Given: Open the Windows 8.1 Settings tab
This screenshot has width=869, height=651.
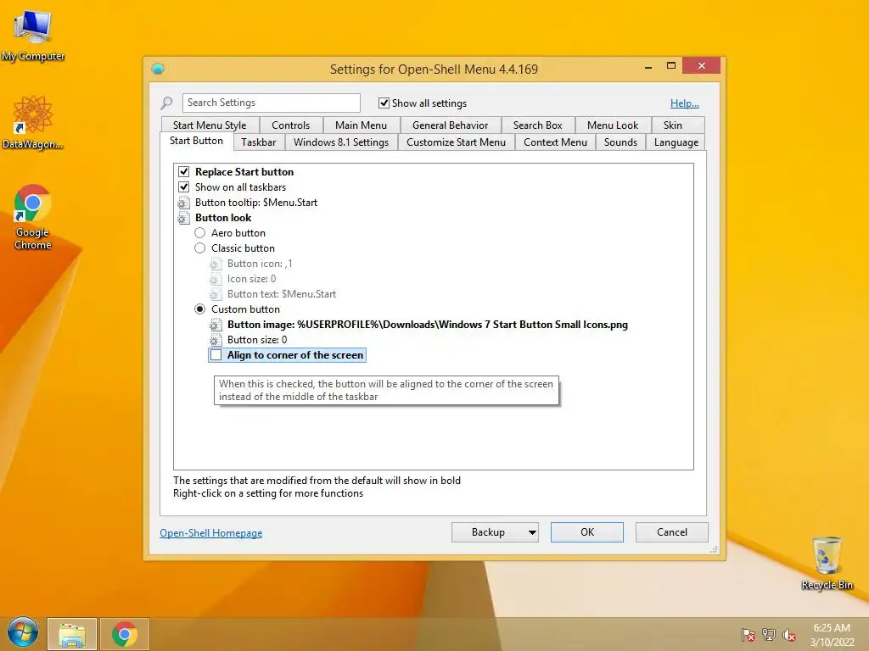Looking at the screenshot, I should click(x=341, y=142).
